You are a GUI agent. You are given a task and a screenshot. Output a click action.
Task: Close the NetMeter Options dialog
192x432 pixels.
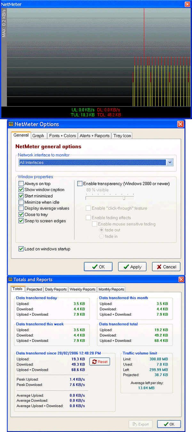[180, 124]
